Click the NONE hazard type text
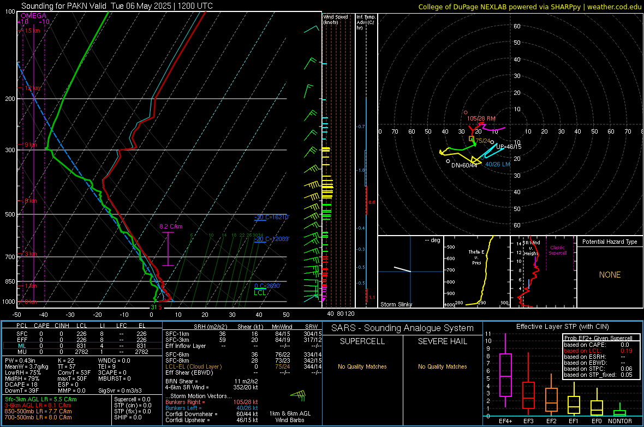 pos(610,275)
